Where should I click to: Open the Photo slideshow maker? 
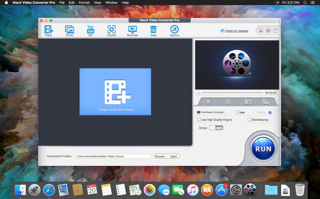point(69,30)
